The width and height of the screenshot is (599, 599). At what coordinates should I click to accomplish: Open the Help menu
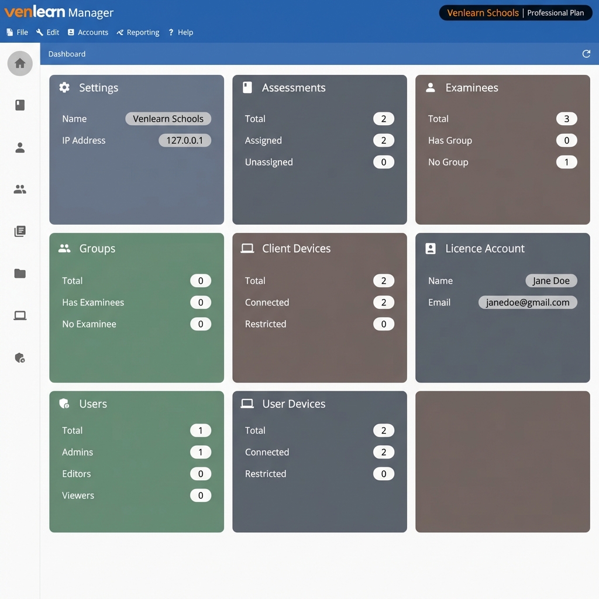[x=181, y=32]
